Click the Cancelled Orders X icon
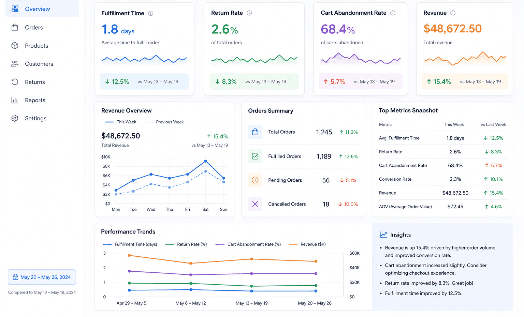Image resolution: width=524 pixels, height=317 pixels. point(255,204)
